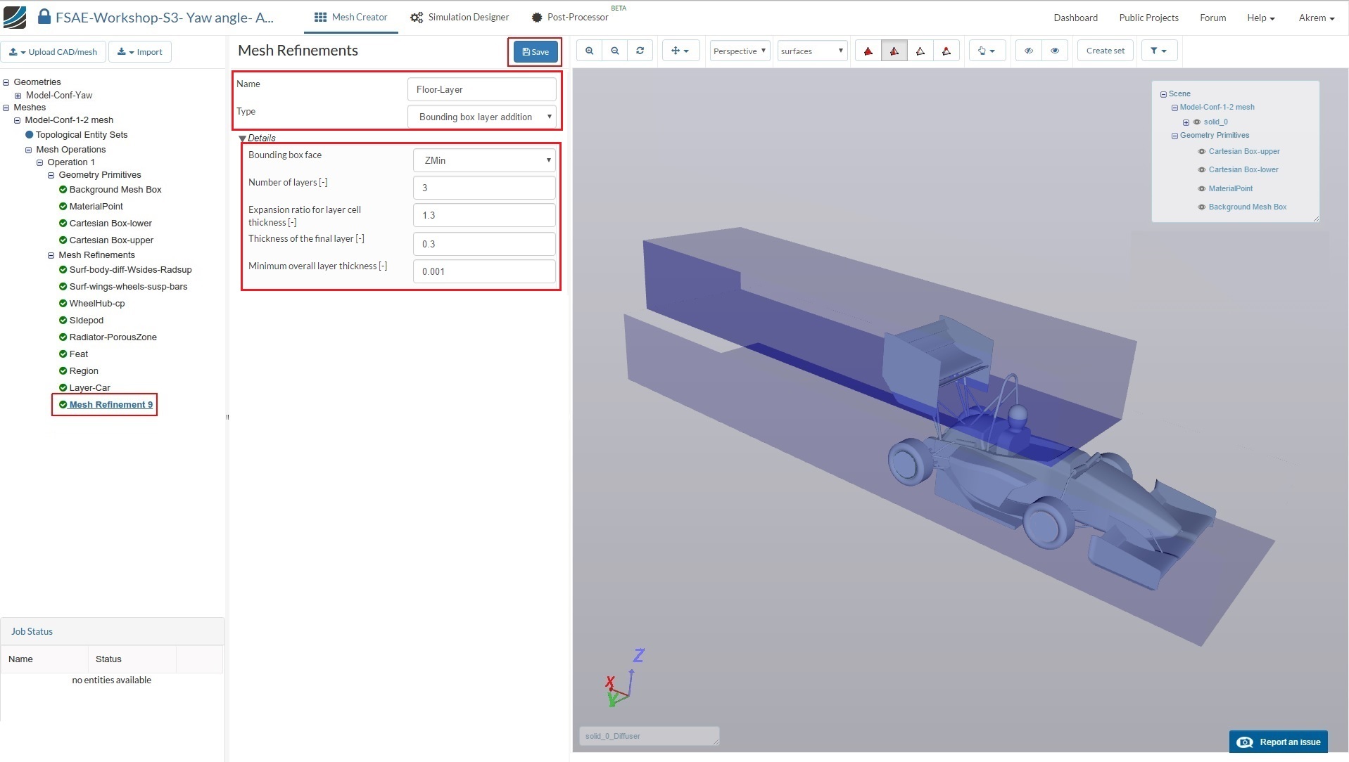Open the Bounding box face dropdown
The width and height of the screenshot is (1349, 762).
click(x=484, y=160)
